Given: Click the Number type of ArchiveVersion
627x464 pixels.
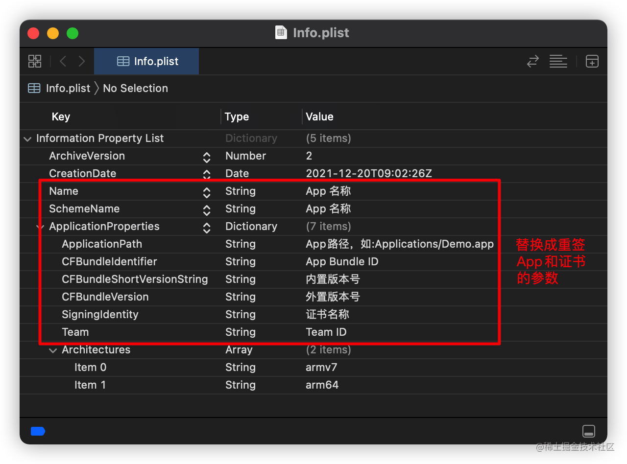Looking at the screenshot, I should 245,156.
